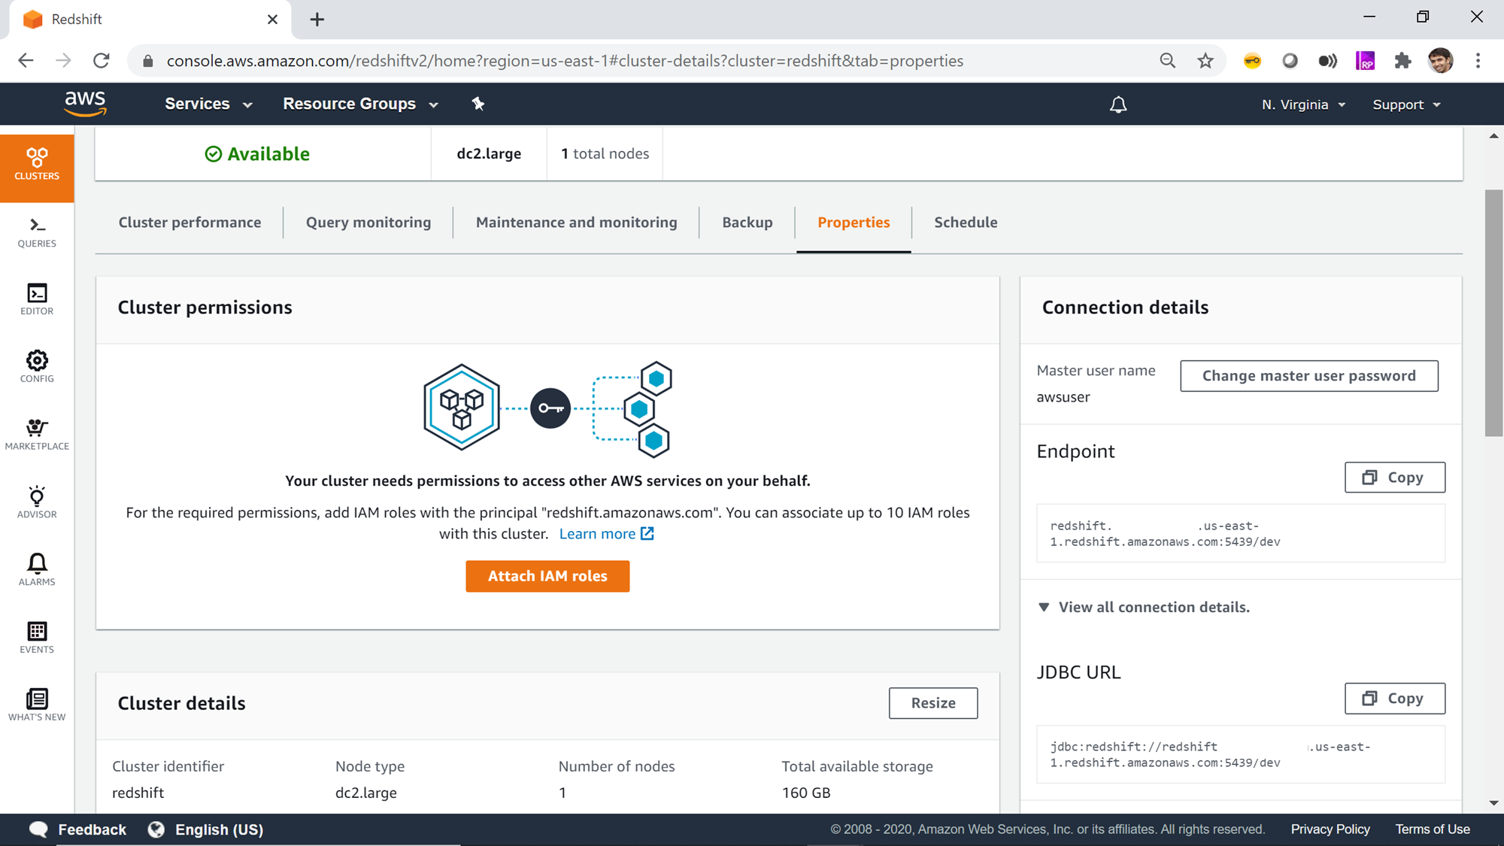Collapse View all connection details

click(1144, 607)
